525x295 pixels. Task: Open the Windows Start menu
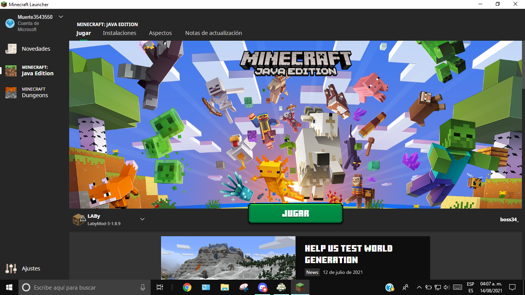pos(9,287)
